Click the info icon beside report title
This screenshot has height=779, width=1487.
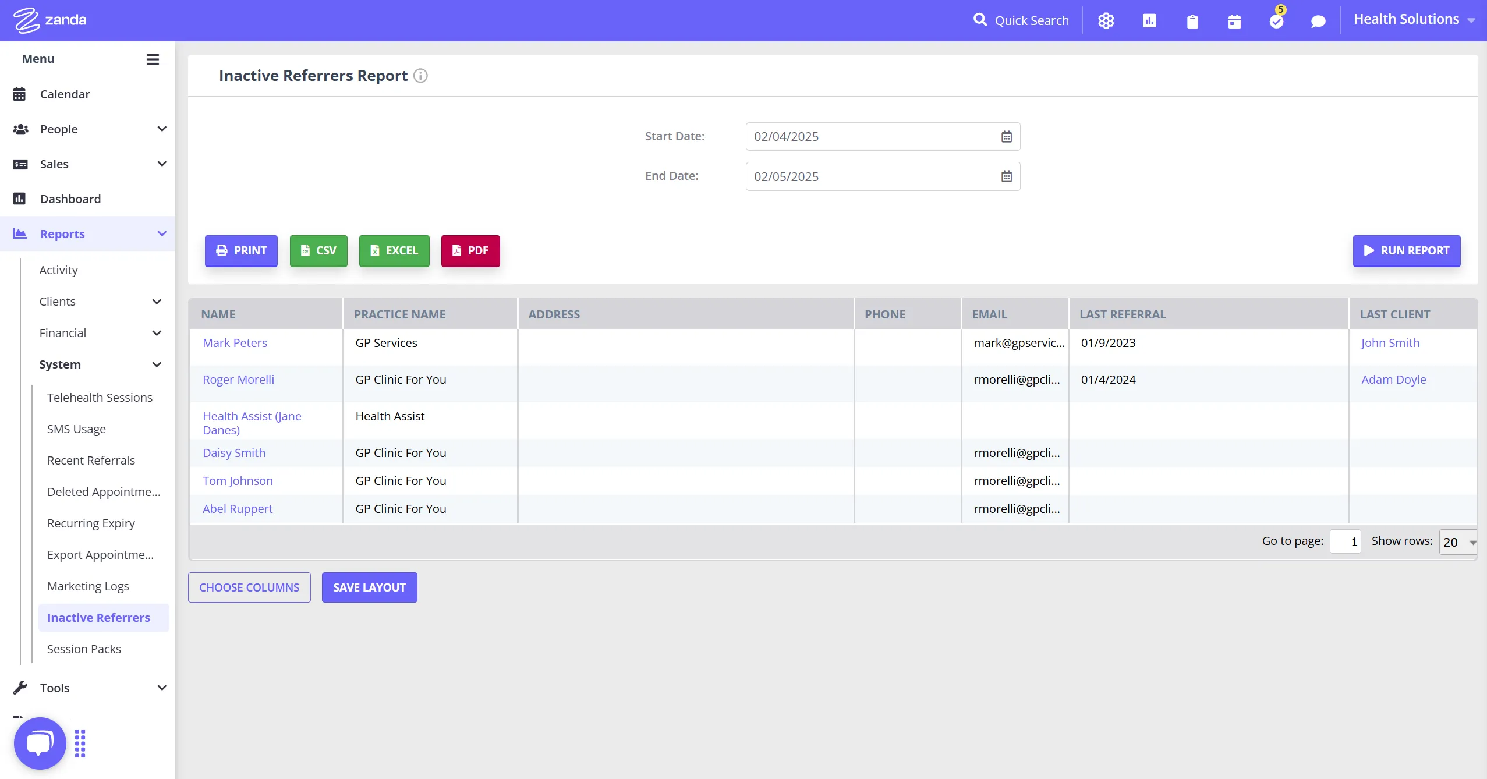[x=420, y=76]
